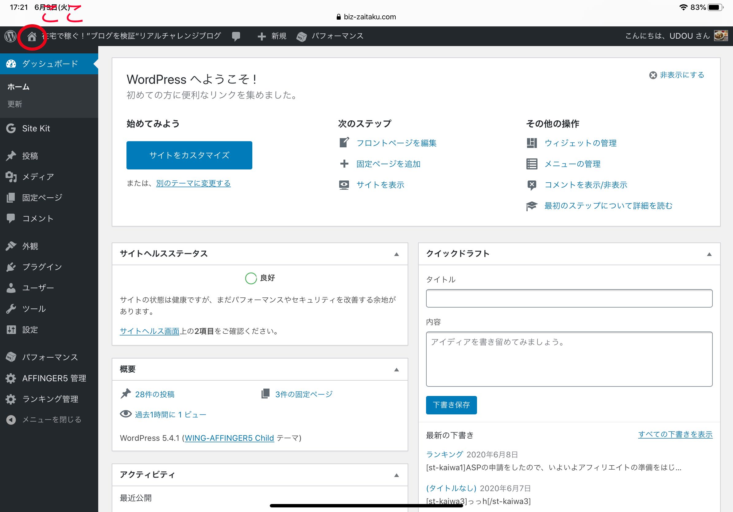Follow the 別のテーマに変更する link
The image size is (733, 512).
point(193,183)
